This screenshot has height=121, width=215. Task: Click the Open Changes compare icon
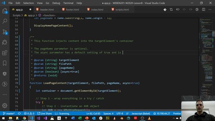click(171, 9)
